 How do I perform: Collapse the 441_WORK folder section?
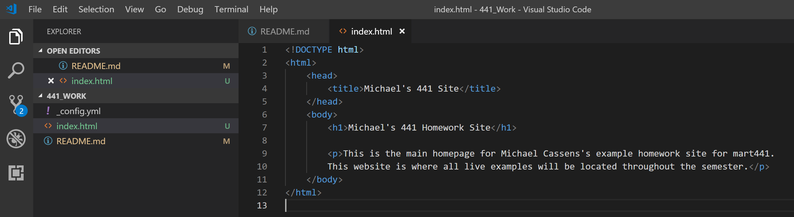[x=40, y=96]
